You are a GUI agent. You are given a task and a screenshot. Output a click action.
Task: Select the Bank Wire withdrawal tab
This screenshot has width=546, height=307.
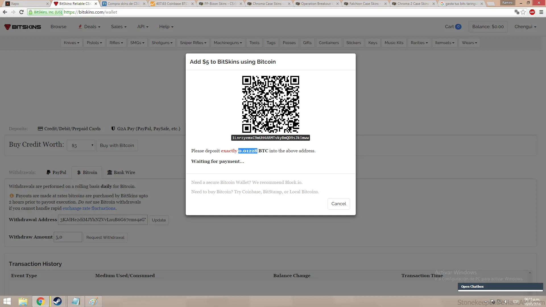[121, 173]
